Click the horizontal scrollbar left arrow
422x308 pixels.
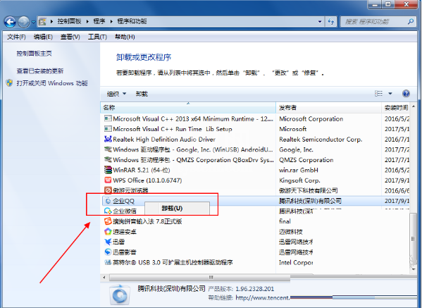tap(104, 277)
